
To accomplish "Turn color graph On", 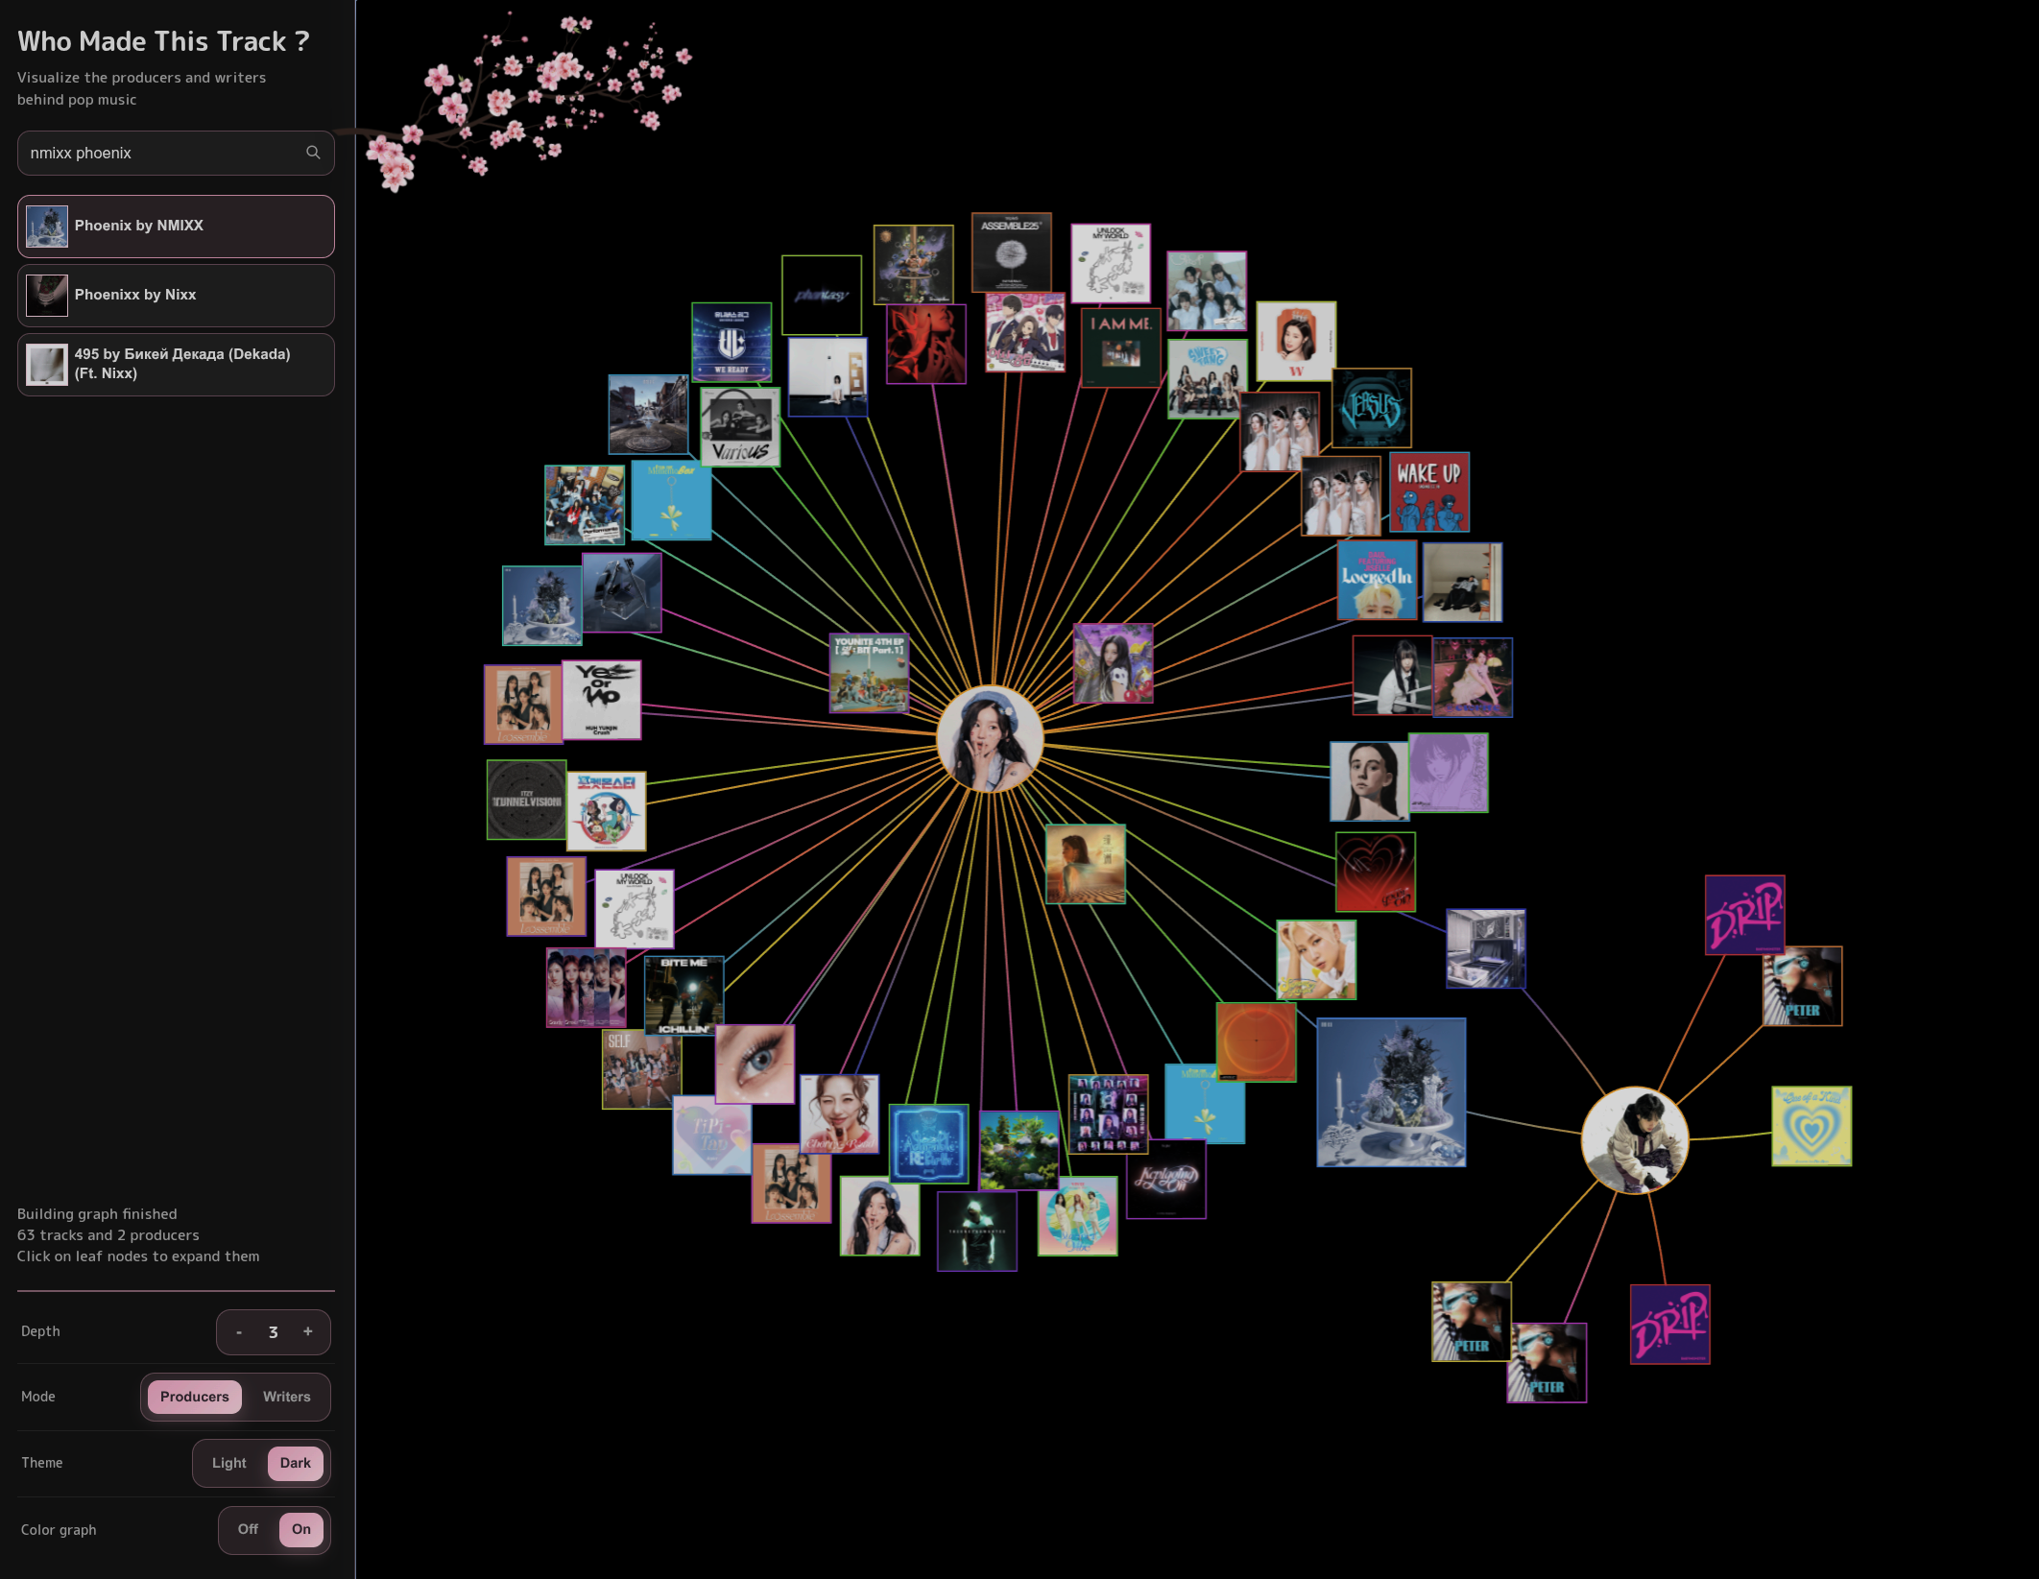I will click(301, 1529).
